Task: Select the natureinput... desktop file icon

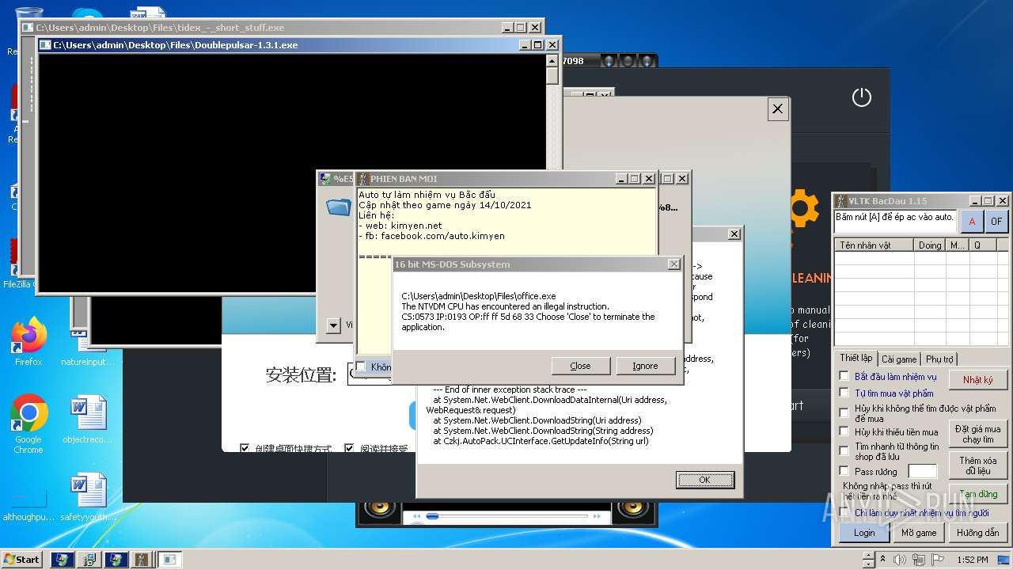Action: pyautogui.click(x=88, y=348)
